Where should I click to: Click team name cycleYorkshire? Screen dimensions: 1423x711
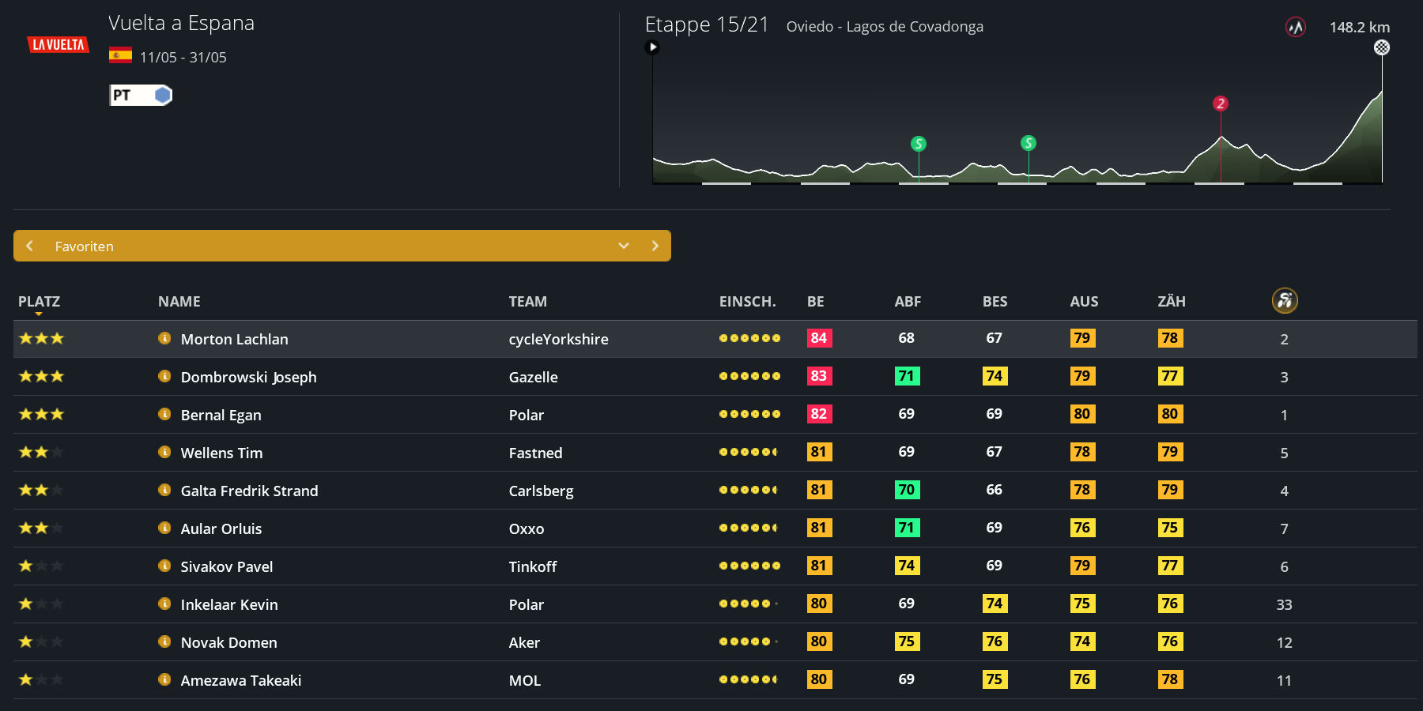[558, 339]
